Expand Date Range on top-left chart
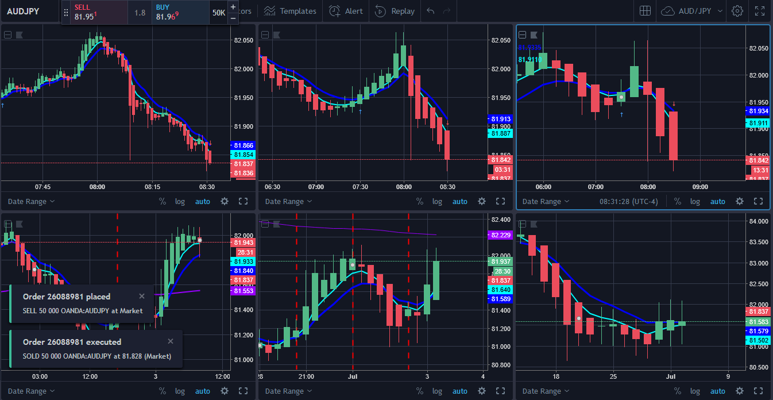The height and width of the screenshot is (400, 773). 32,201
